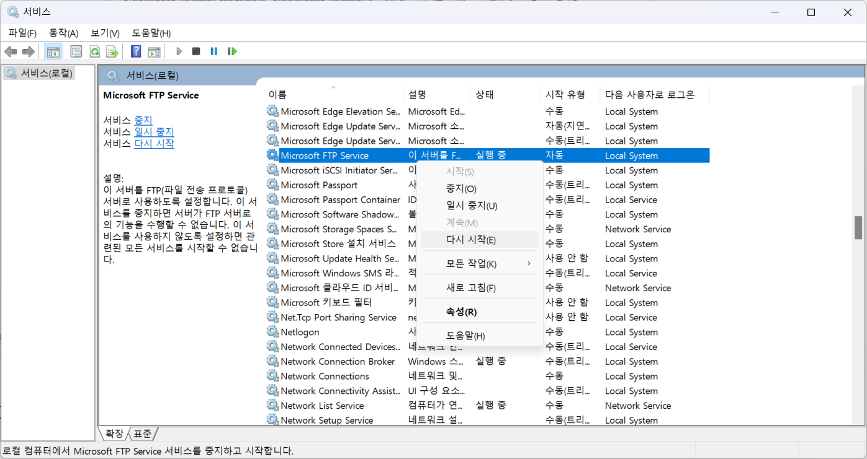
Task: Click the vertical scrollbar thumb of service list
Action: pos(858,227)
